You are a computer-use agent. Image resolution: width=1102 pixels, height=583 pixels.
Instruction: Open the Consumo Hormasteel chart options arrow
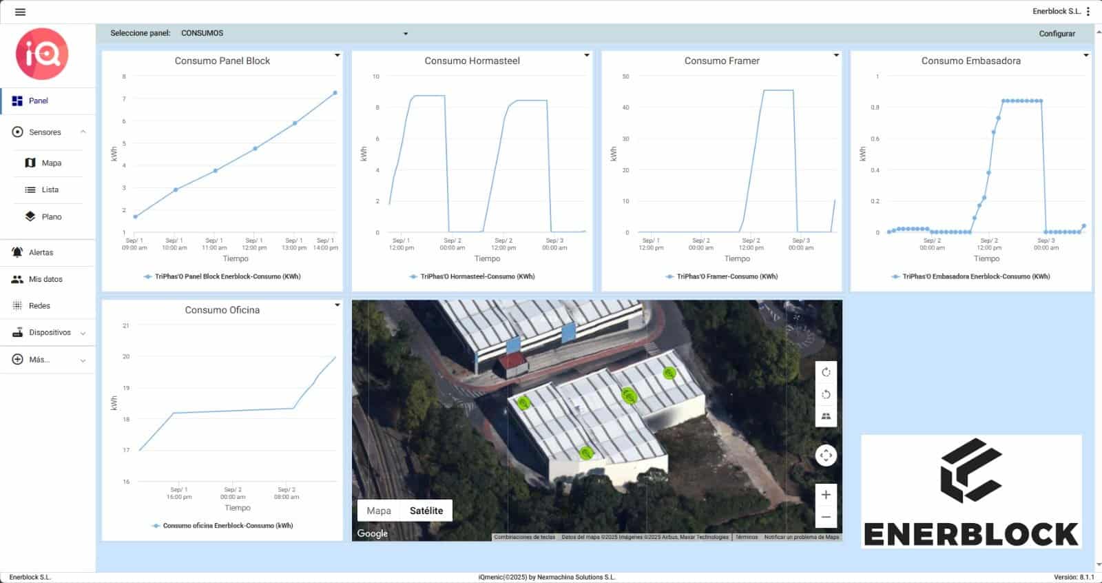[587, 55]
